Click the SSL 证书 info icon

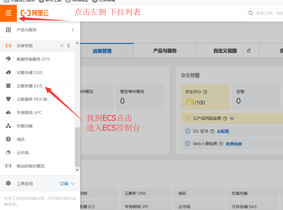[188, 131]
